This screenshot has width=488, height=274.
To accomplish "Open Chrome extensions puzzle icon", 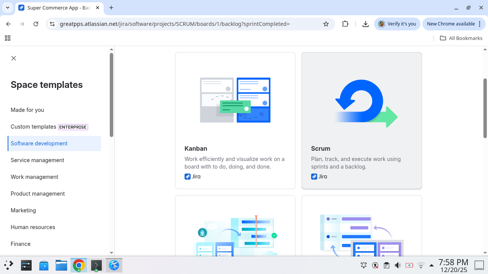I will pos(345,24).
